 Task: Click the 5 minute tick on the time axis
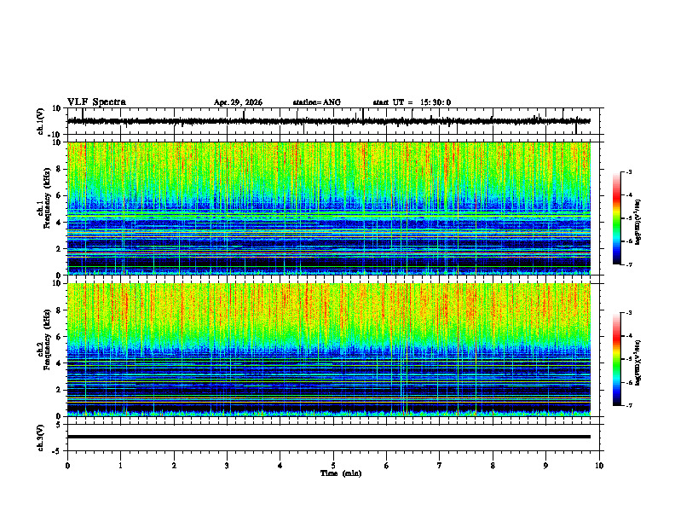(333, 466)
